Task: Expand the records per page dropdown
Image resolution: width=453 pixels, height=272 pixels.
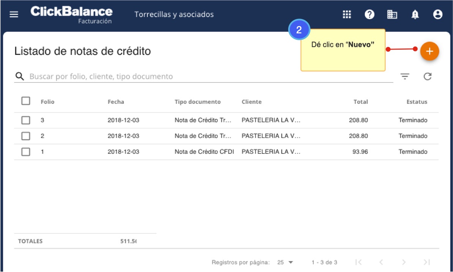Action: (286, 262)
